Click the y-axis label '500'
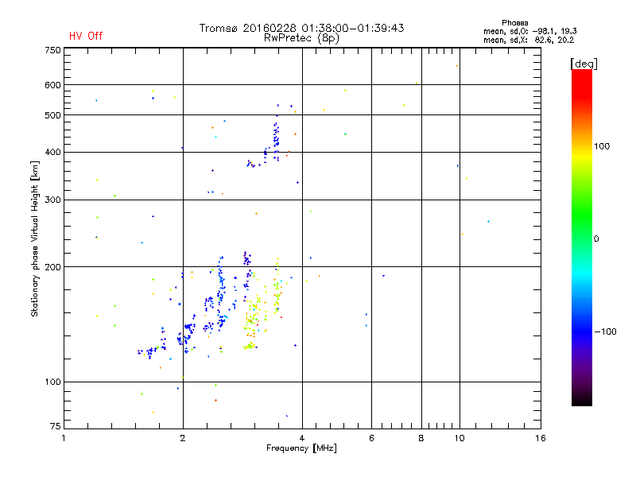The width and height of the screenshot is (636, 477). [52, 115]
